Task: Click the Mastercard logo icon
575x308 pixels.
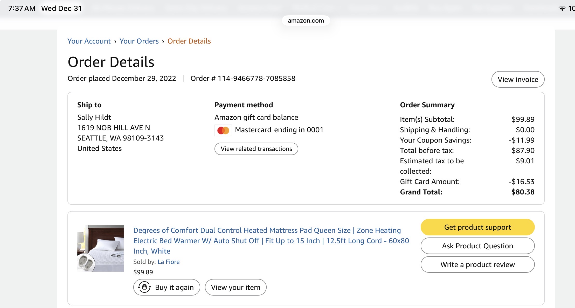Action: click(x=223, y=130)
